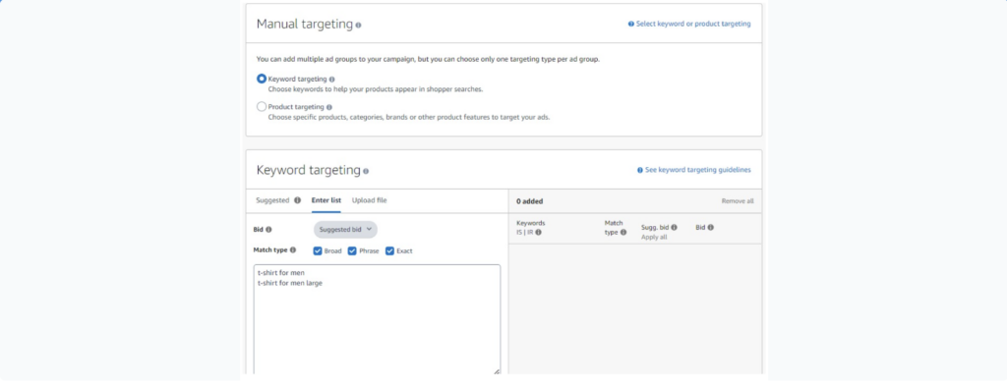Select the Keyword targeting radio button
Viewport: 1007px width, 385px height.
pyautogui.click(x=262, y=79)
